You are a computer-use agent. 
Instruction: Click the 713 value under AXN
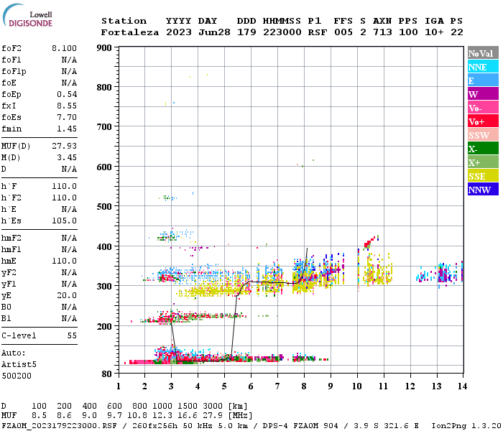point(382,32)
